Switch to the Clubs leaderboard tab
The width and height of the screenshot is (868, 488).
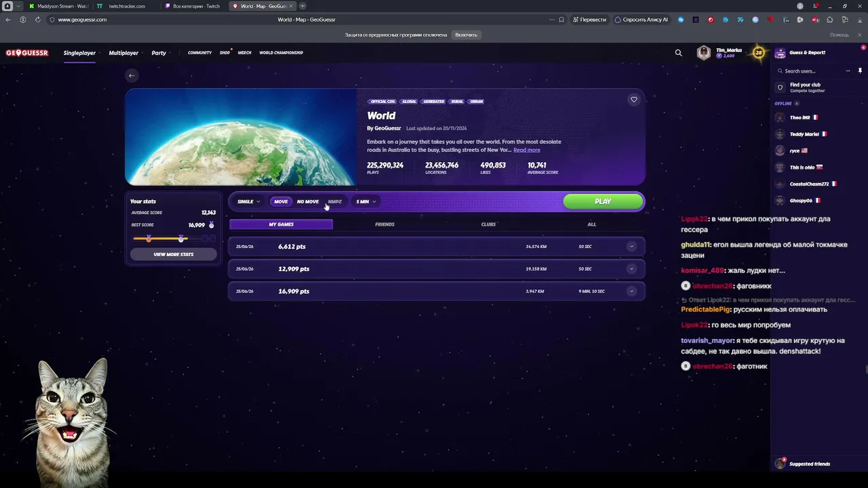[488, 224]
